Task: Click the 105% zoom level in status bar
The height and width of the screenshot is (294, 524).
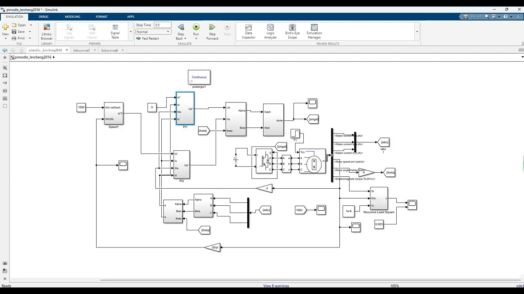Action: coord(394,286)
